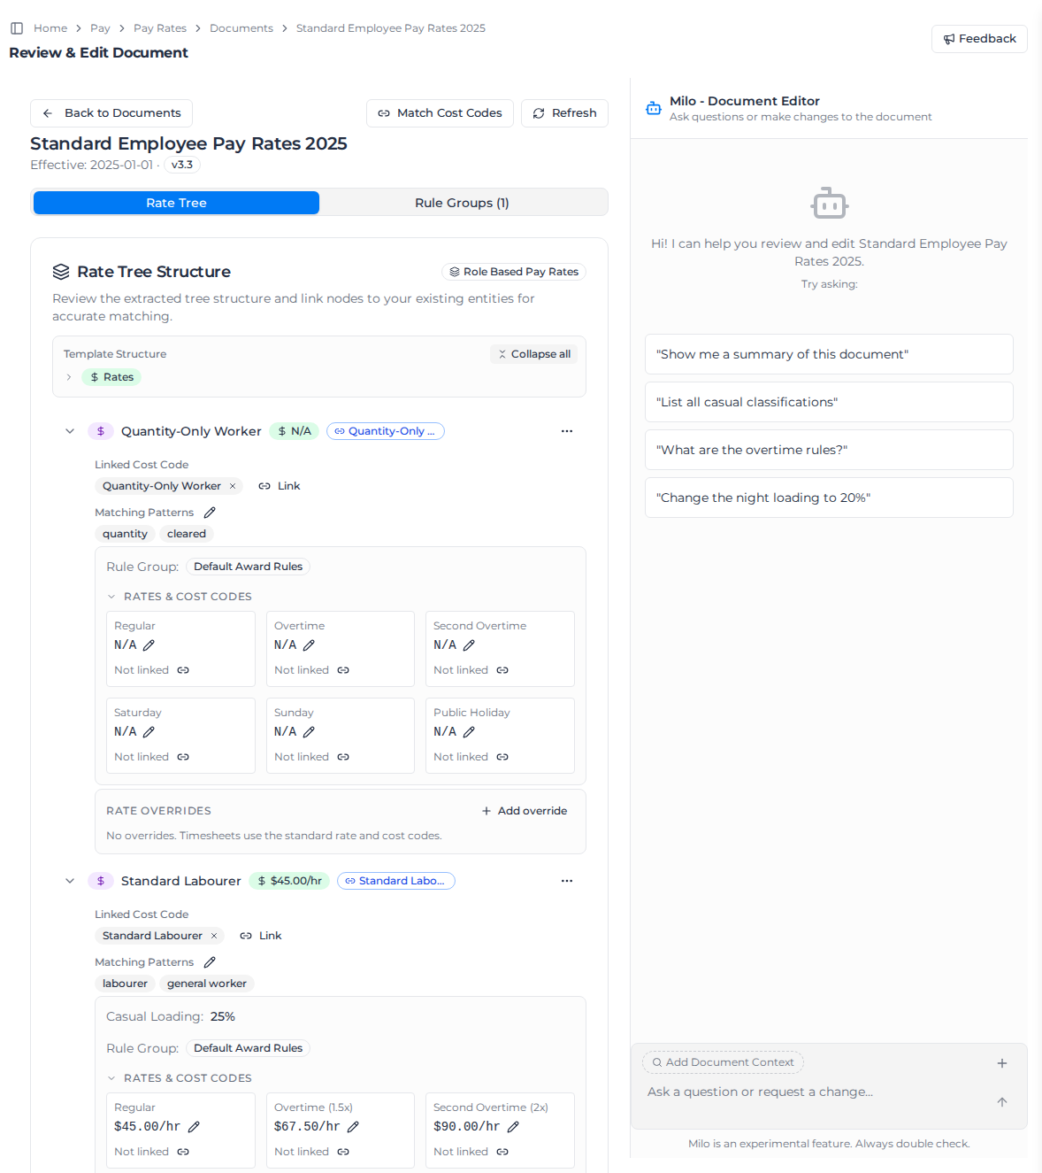Go to Pay Rates breadcrumb

coord(160,28)
